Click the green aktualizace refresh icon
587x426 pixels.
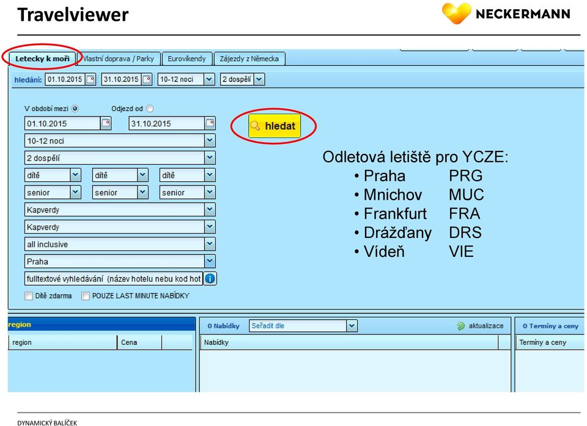[x=460, y=326]
